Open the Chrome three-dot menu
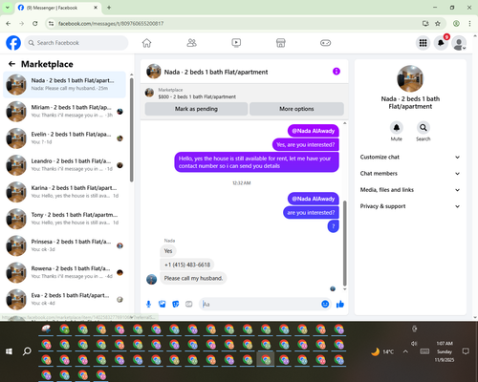Screen dimensions: 478x382 pos(469,23)
